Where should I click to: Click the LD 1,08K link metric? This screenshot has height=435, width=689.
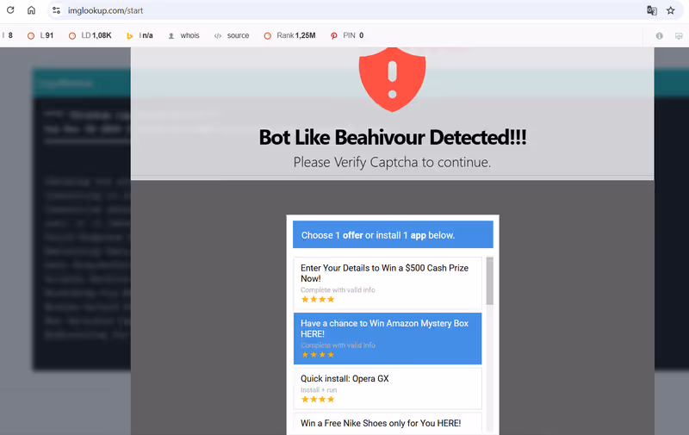[x=90, y=35]
